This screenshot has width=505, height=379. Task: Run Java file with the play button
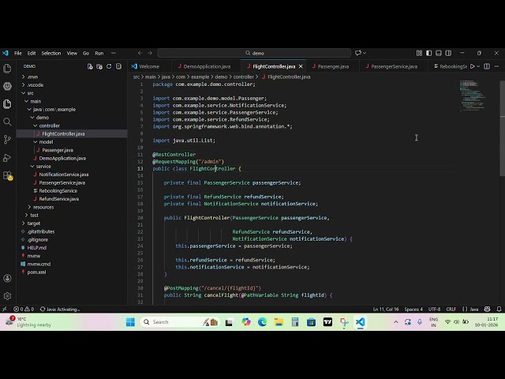(472, 66)
